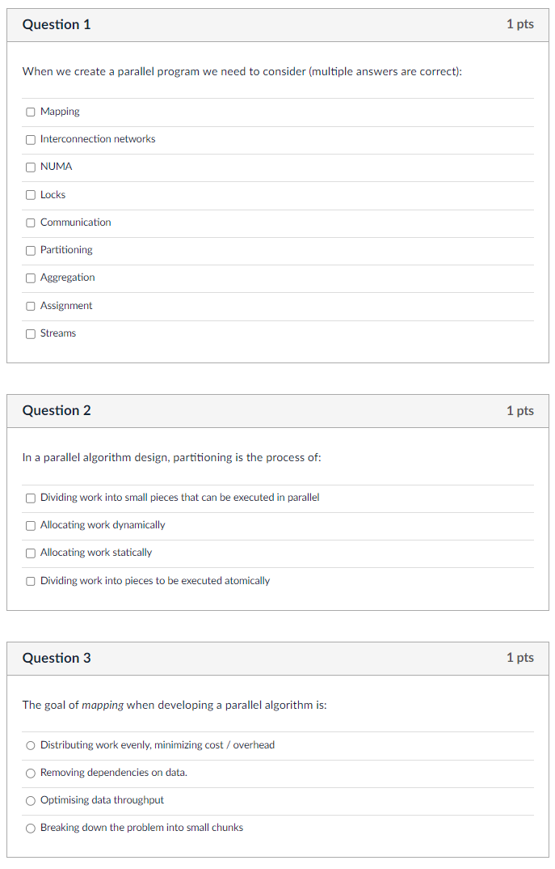Click the Question 2 header bar
This screenshot has height=869, width=555.
tap(57, 410)
